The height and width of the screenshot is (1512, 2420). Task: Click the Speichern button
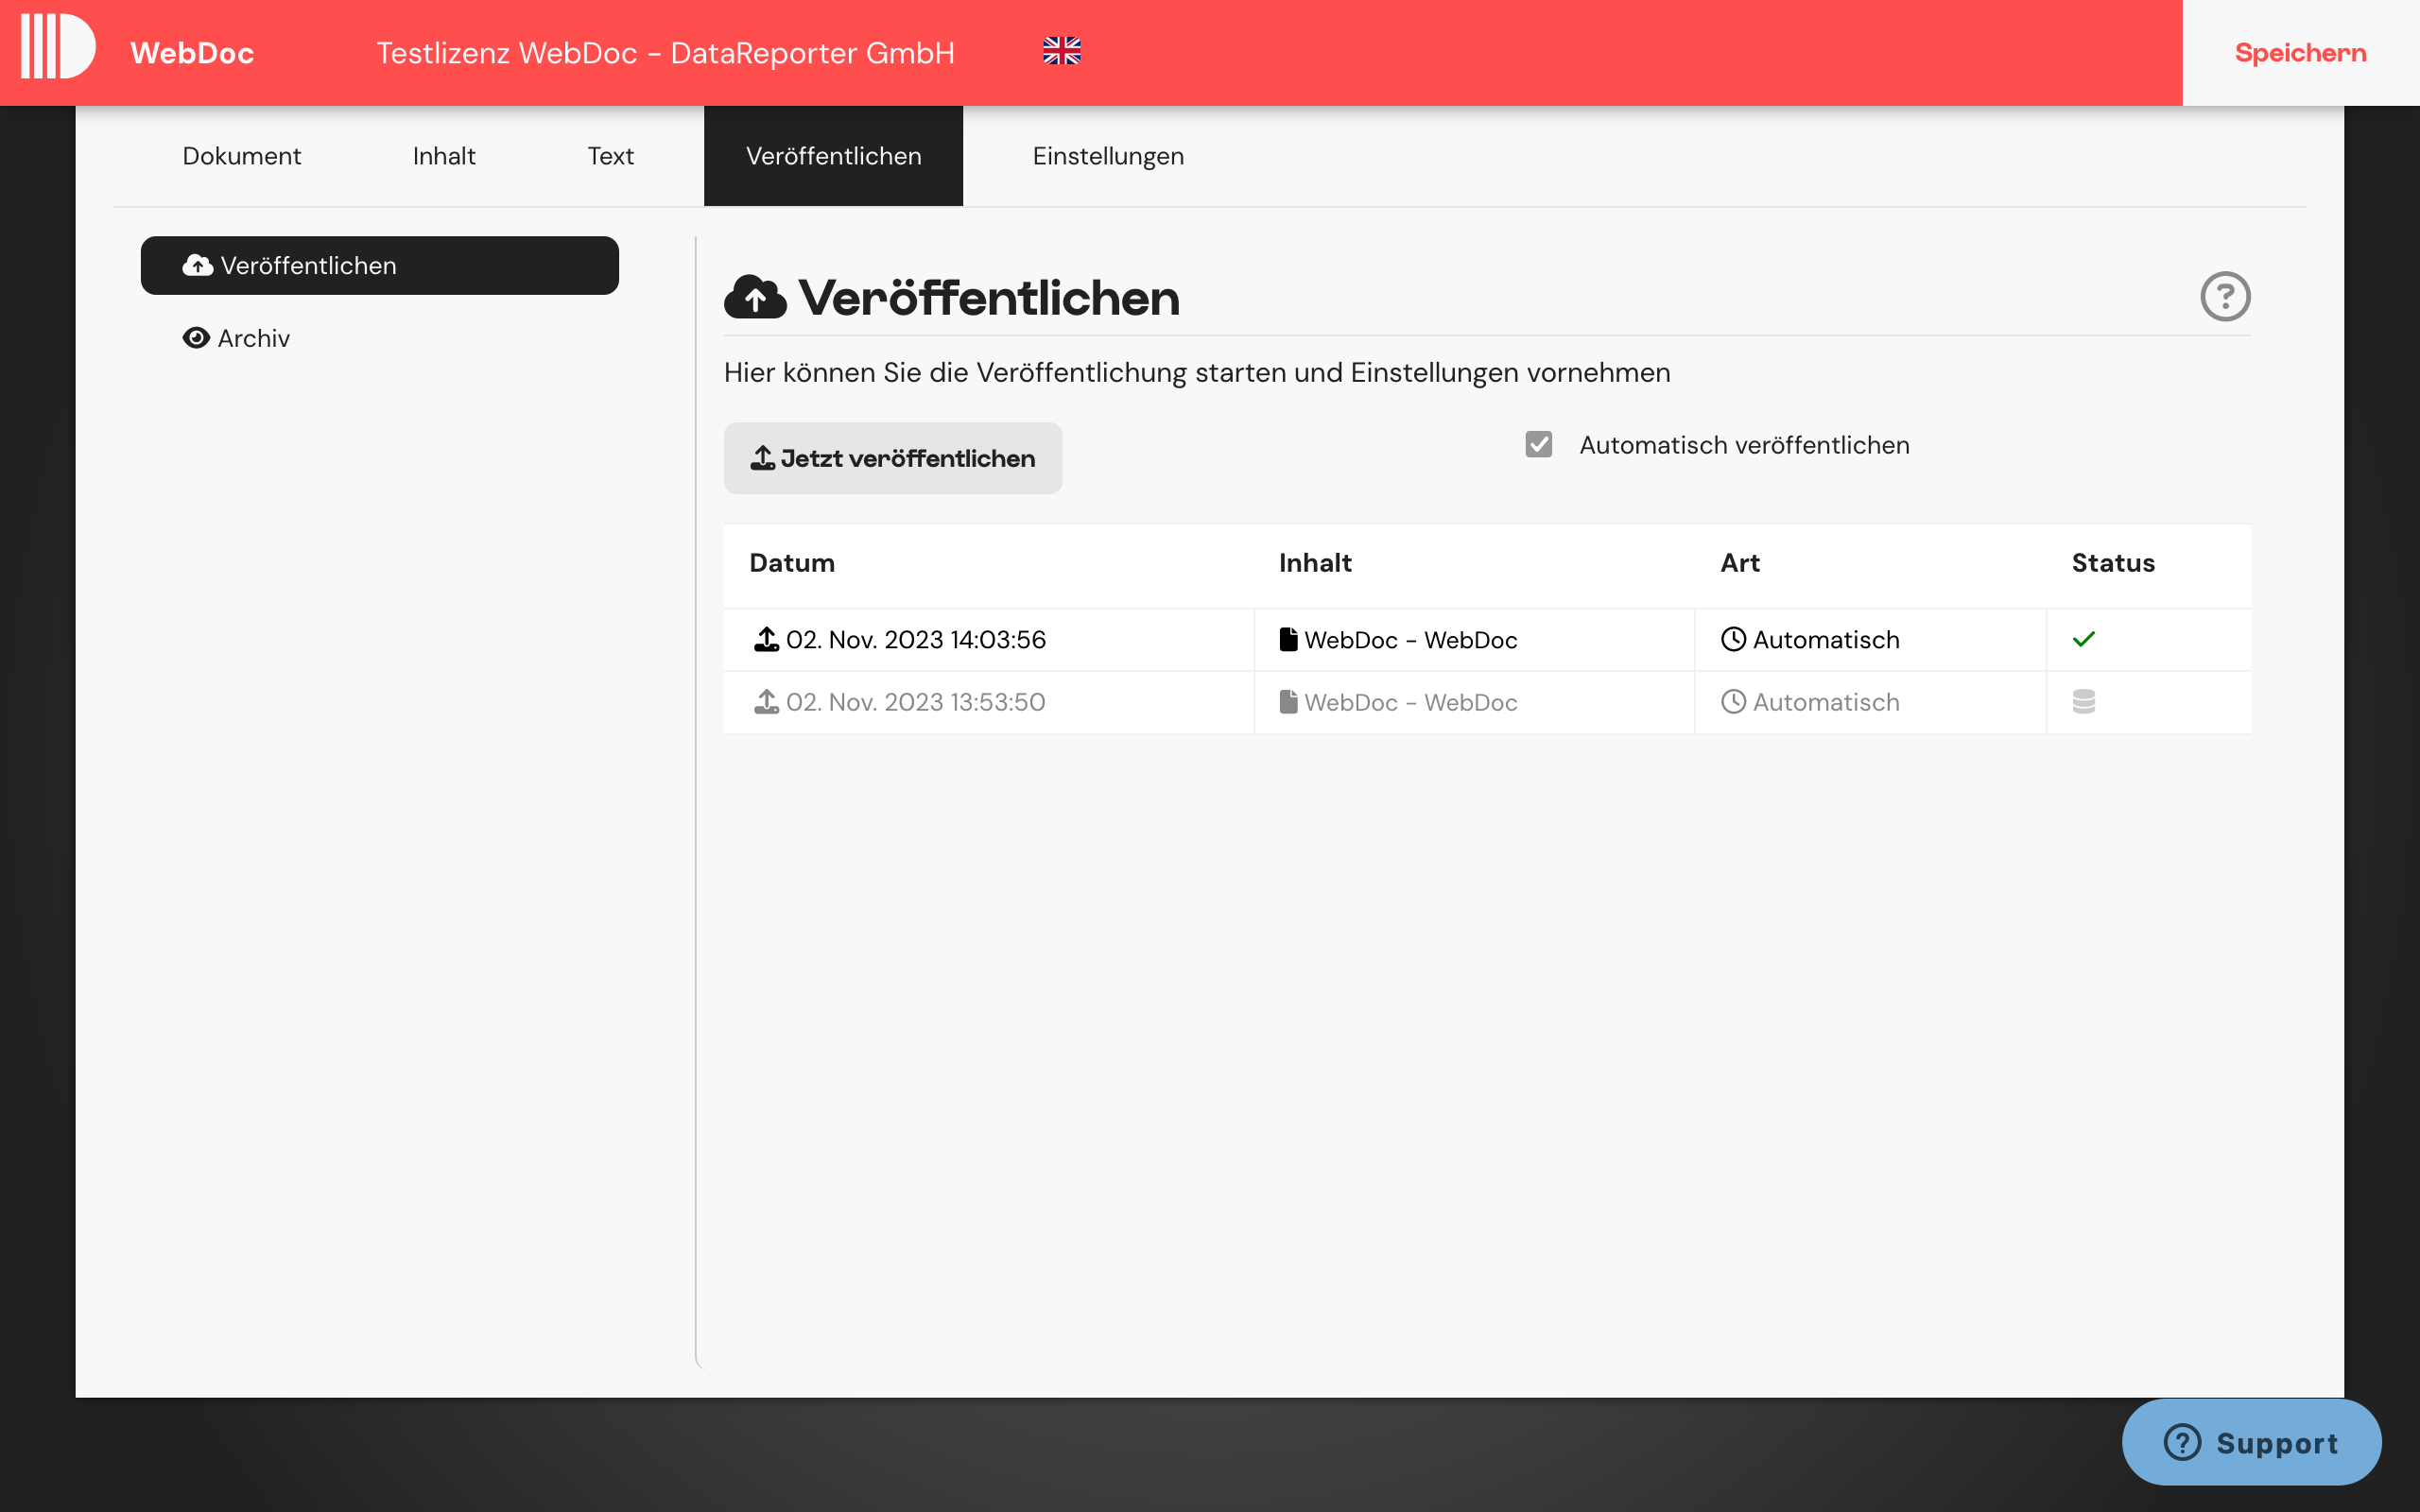tap(2300, 52)
